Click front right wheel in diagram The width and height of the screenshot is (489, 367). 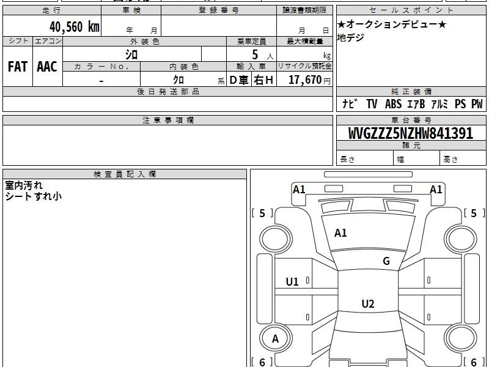pos(461,239)
